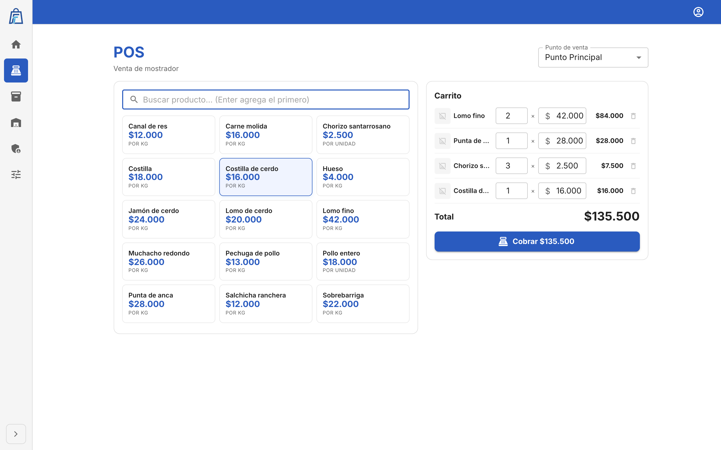This screenshot has height=450, width=721.
Task: Click the $7.500 line subtotal
Action: (612, 166)
